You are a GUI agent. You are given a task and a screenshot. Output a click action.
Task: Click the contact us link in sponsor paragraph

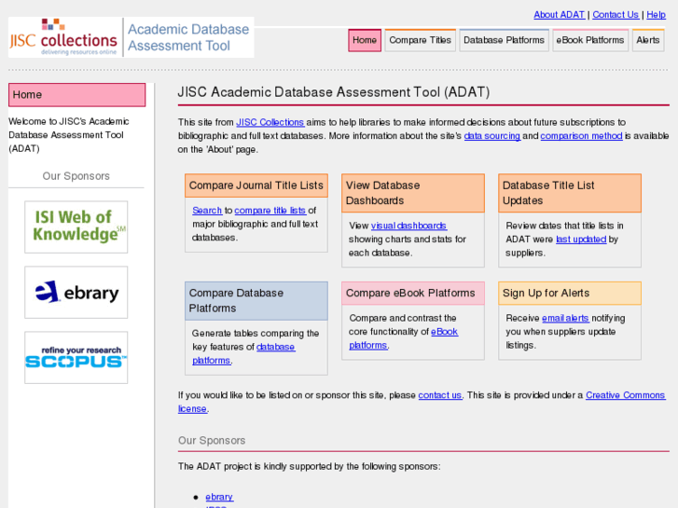pyautogui.click(x=440, y=395)
